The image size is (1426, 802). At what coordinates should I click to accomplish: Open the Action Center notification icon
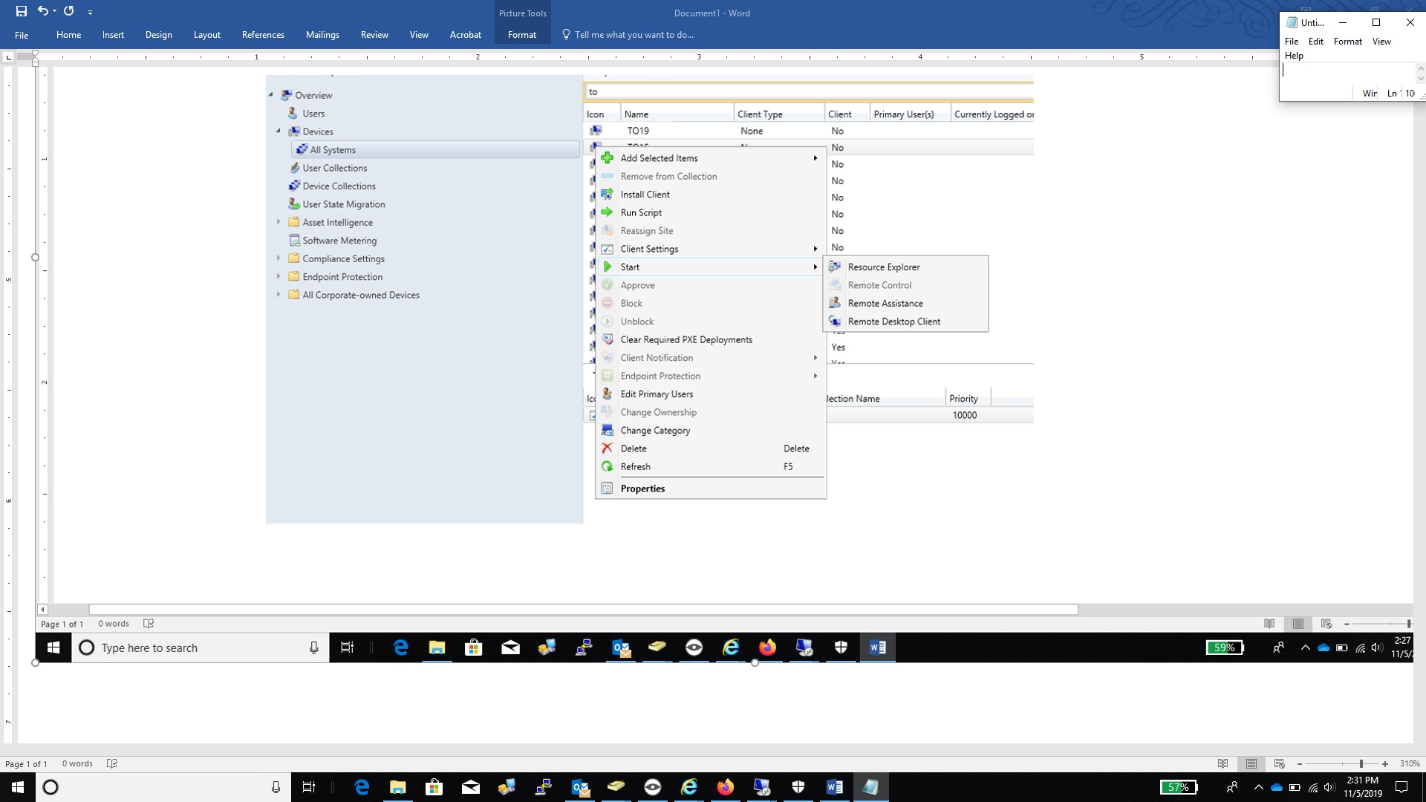pyautogui.click(x=1401, y=787)
